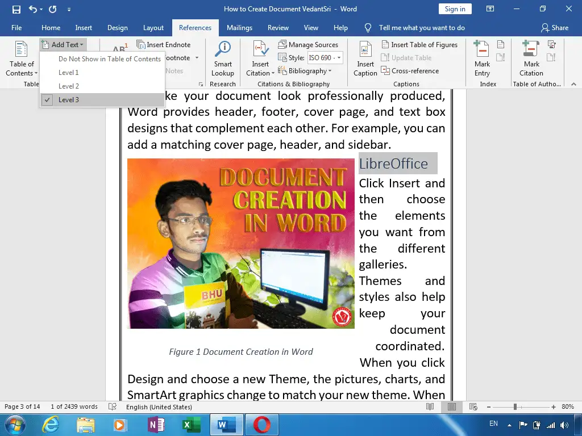The image size is (582, 436).
Task: Open Excel from taskbar
Action: click(x=191, y=425)
